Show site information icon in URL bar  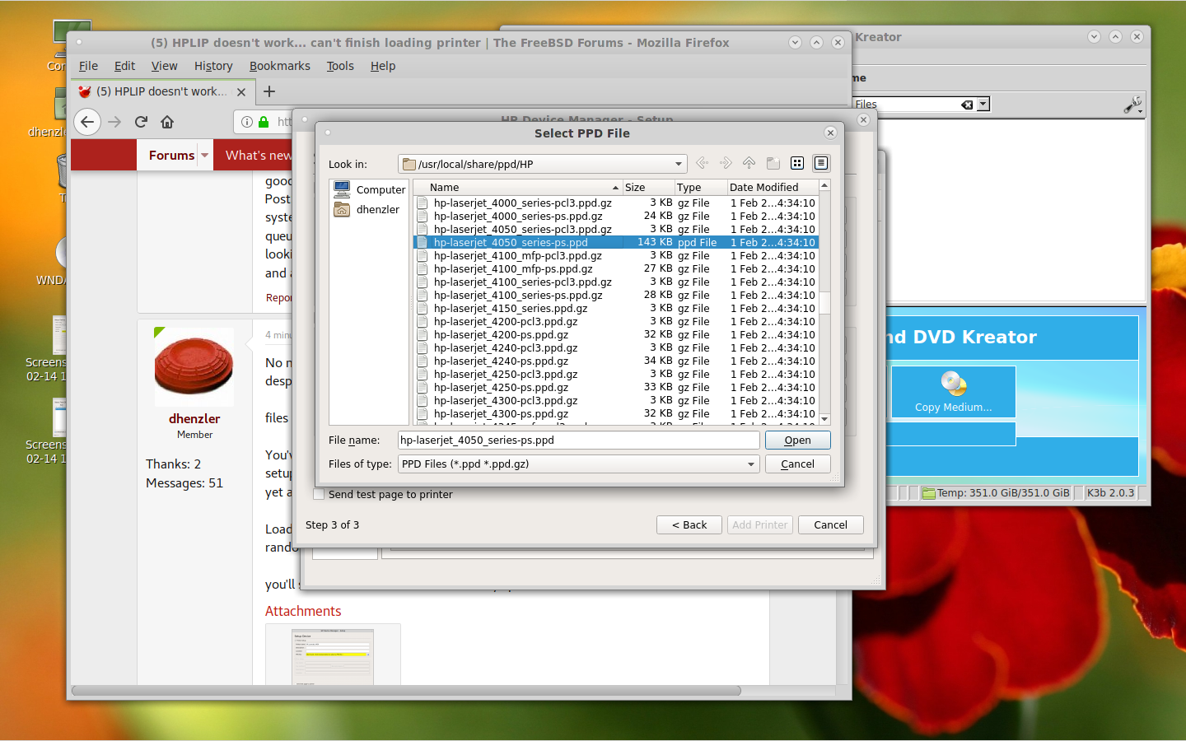pyautogui.click(x=247, y=122)
